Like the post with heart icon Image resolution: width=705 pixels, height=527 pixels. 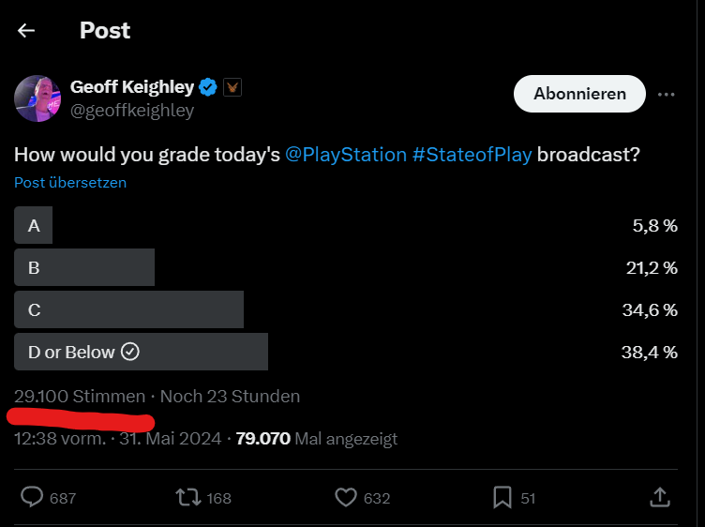click(346, 498)
